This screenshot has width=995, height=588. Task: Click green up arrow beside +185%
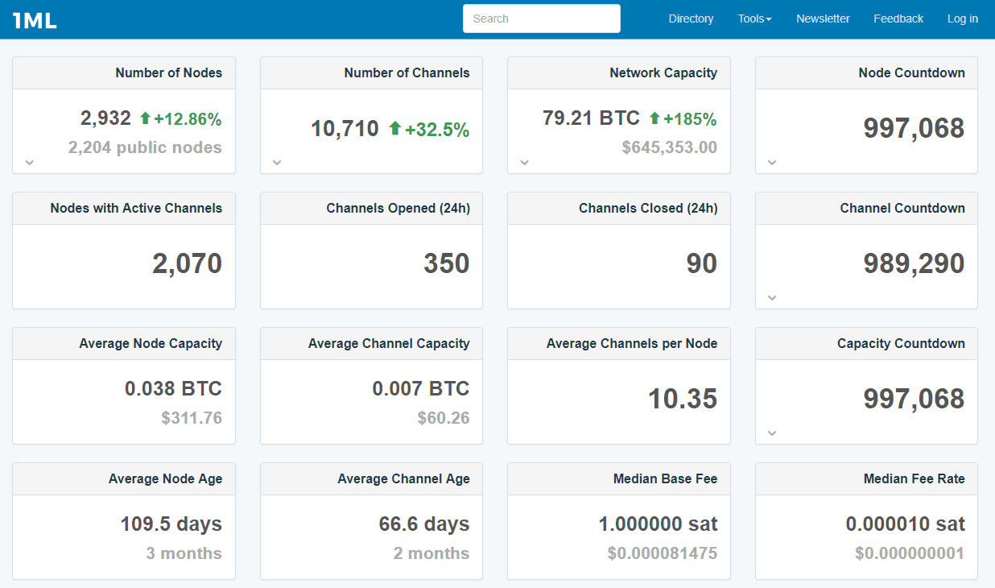point(654,118)
